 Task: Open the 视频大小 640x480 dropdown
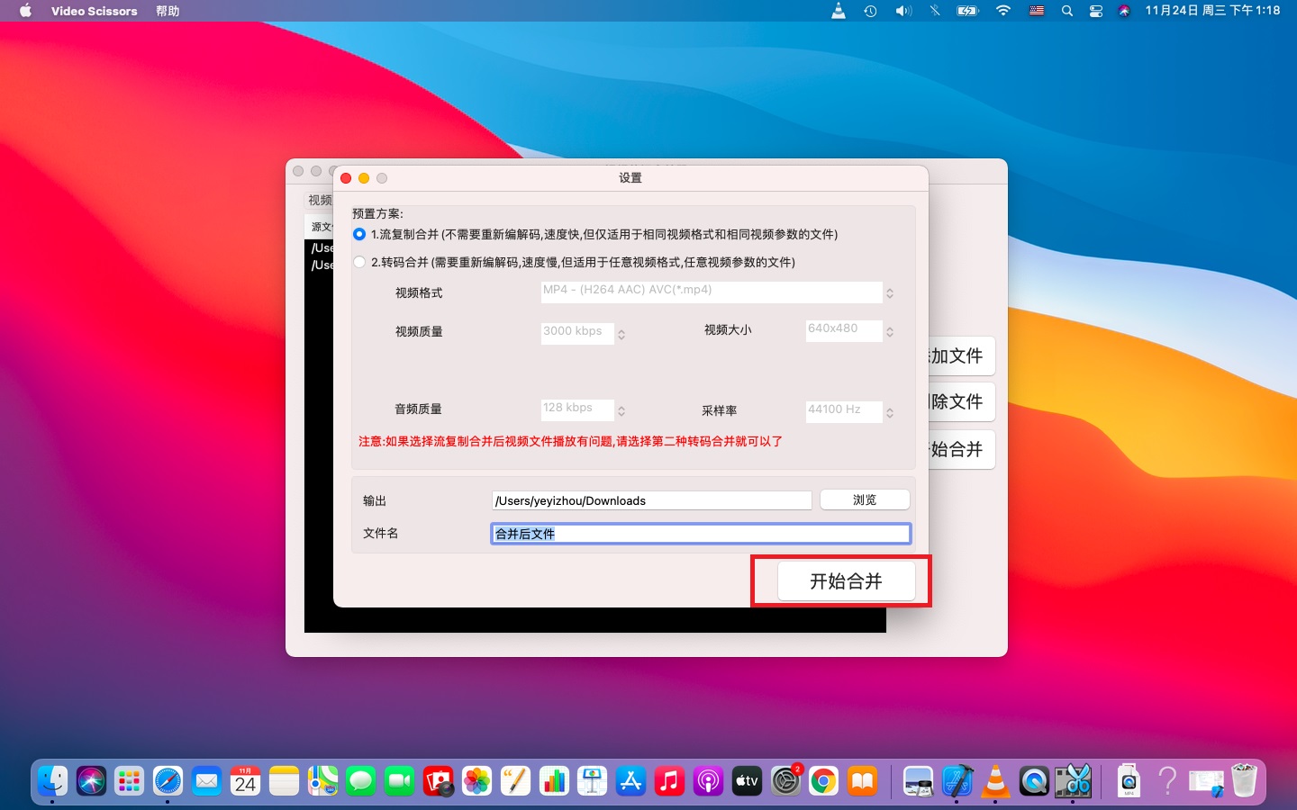(850, 331)
